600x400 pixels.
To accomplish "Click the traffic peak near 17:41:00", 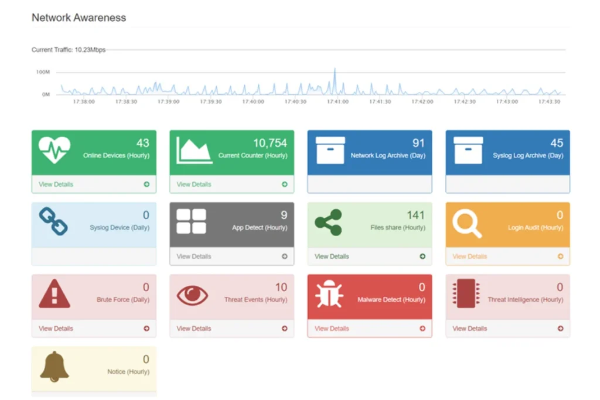I will tap(335, 70).
